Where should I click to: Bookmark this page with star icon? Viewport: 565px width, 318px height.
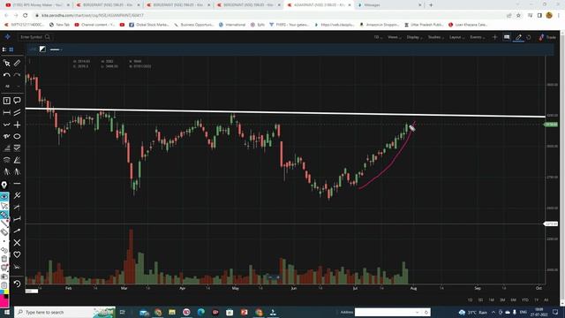(x=518, y=16)
